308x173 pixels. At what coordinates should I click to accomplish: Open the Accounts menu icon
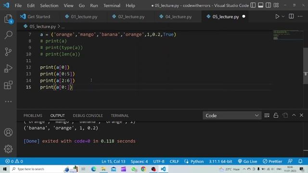(x=8, y=133)
